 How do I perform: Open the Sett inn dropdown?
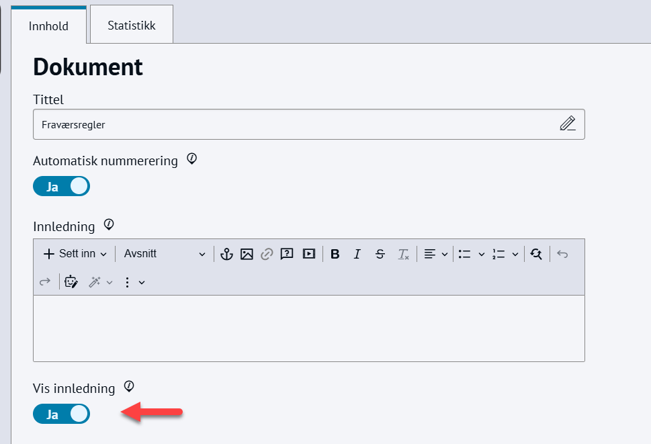coord(75,254)
